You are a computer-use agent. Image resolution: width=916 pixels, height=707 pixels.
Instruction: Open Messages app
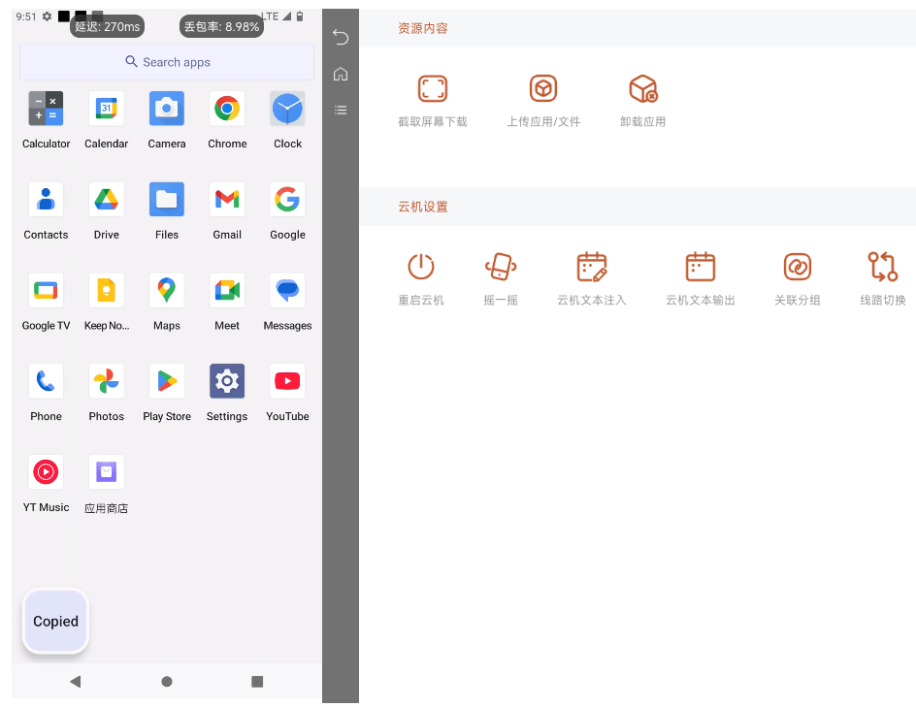click(287, 290)
